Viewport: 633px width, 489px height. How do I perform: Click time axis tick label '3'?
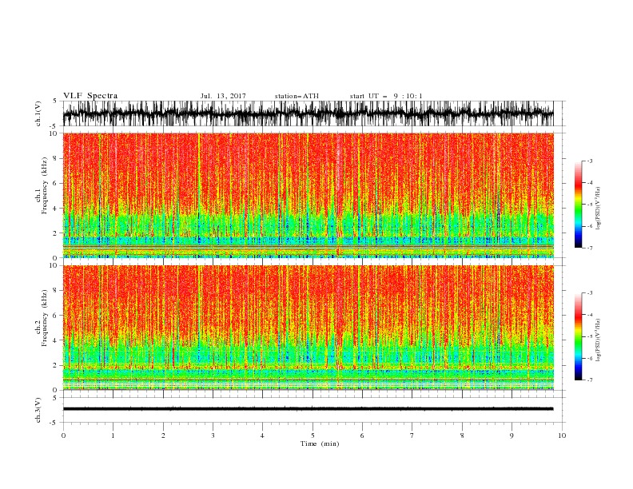click(213, 435)
